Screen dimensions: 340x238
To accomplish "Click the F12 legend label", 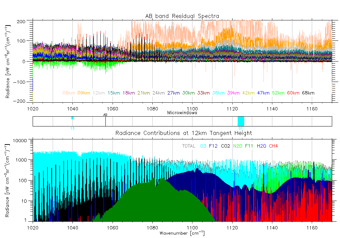I will (x=213, y=146).
